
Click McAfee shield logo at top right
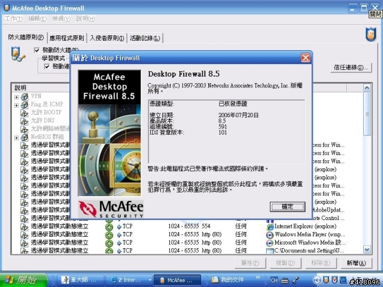coord(371,34)
